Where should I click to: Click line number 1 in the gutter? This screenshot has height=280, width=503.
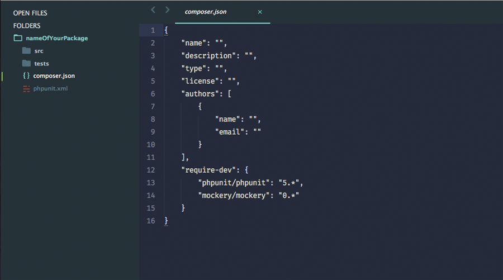click(153, 31)
